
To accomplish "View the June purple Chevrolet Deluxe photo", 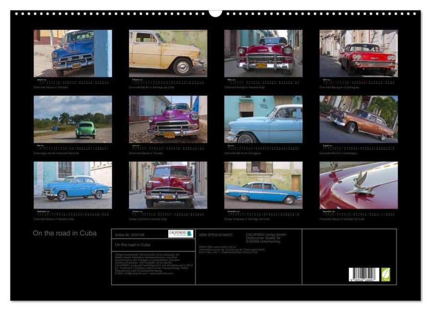I will click(168, 119).
